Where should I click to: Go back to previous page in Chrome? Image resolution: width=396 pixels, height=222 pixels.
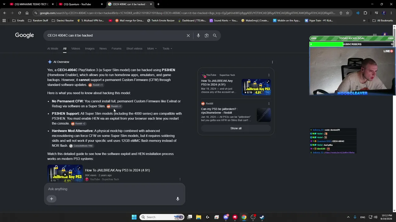tap(5, 13)
